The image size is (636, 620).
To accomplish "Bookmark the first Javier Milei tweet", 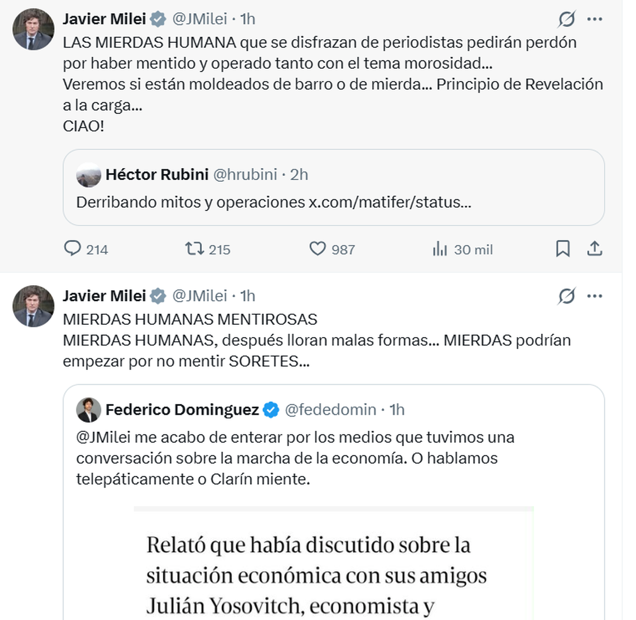I will point(563,249).
